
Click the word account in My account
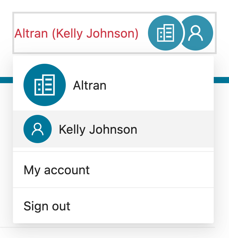point(67,170)
